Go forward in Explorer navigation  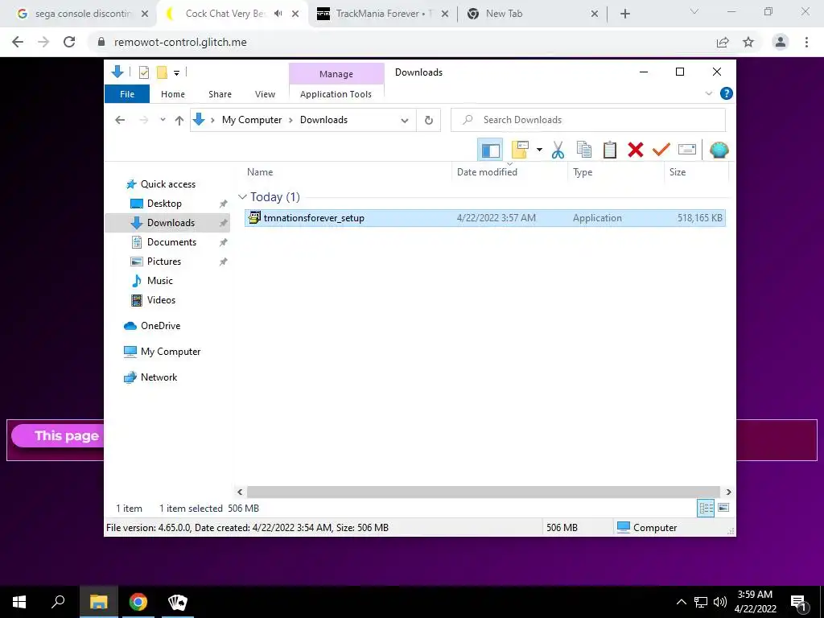tap(143, 120)
